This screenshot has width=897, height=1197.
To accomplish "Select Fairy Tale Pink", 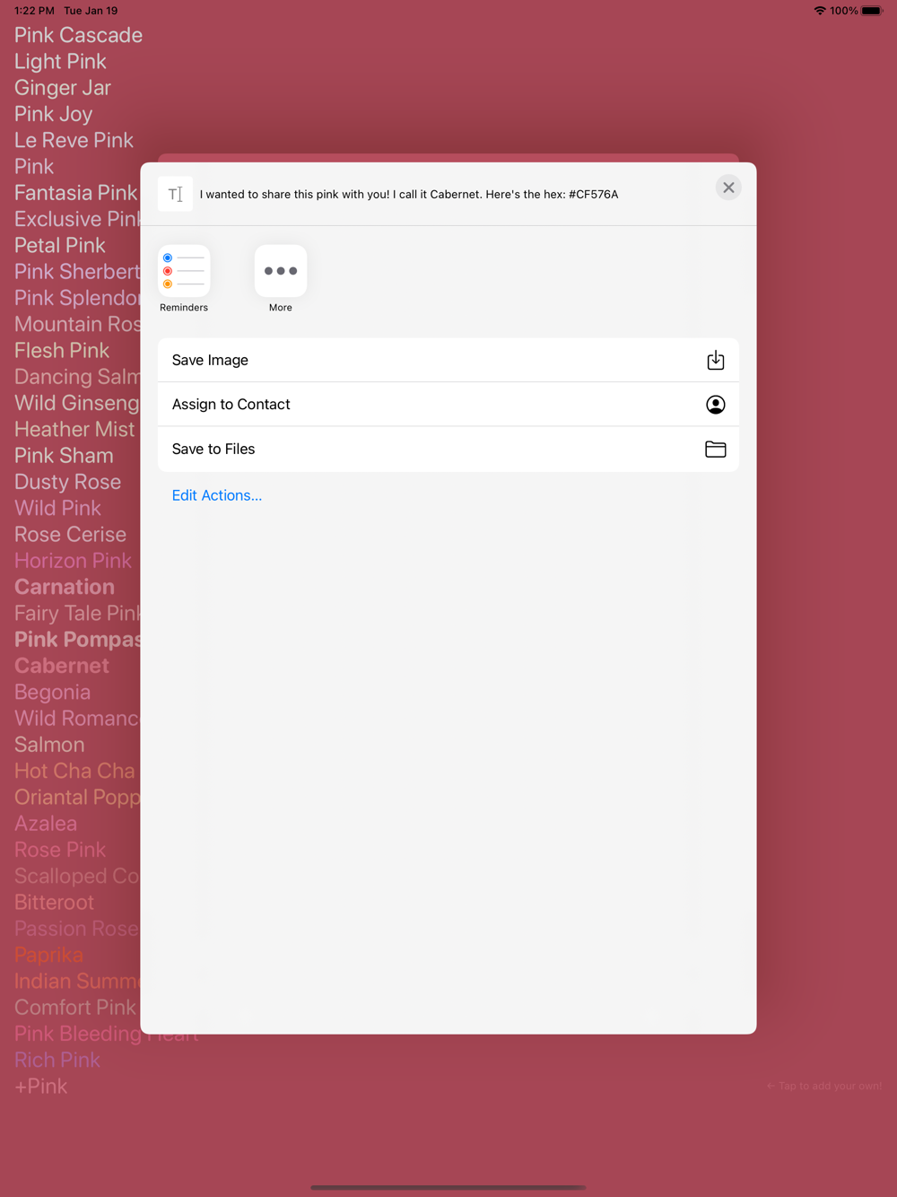I will 77,613.
